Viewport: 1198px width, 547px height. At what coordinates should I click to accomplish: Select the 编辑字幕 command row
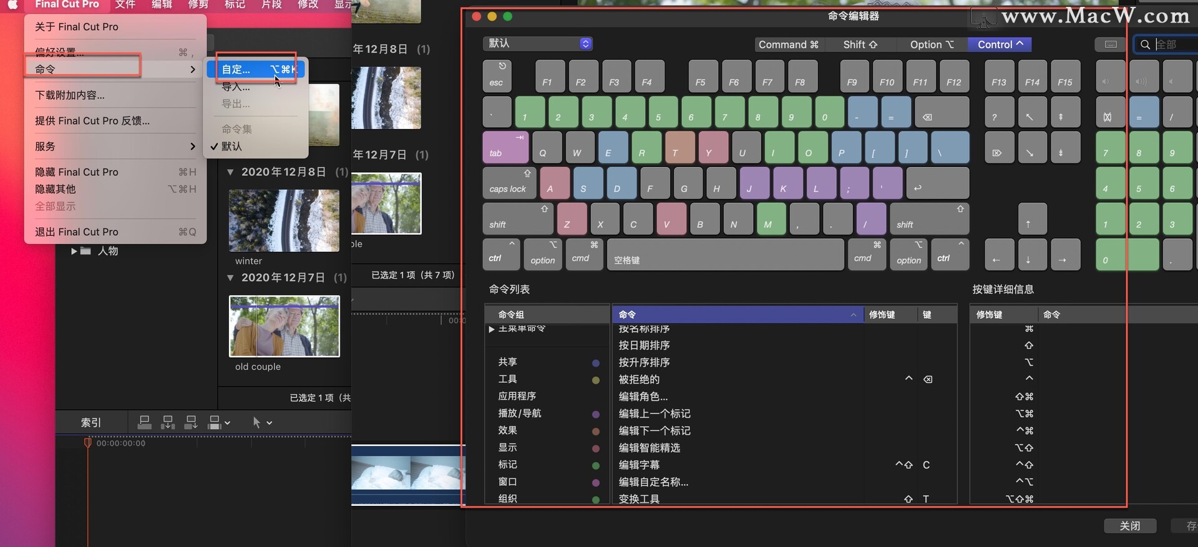pyautogui.click(x=784, y=465)
